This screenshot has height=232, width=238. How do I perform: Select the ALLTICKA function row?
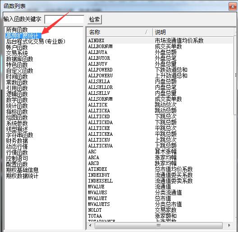(x=160, y=111)
